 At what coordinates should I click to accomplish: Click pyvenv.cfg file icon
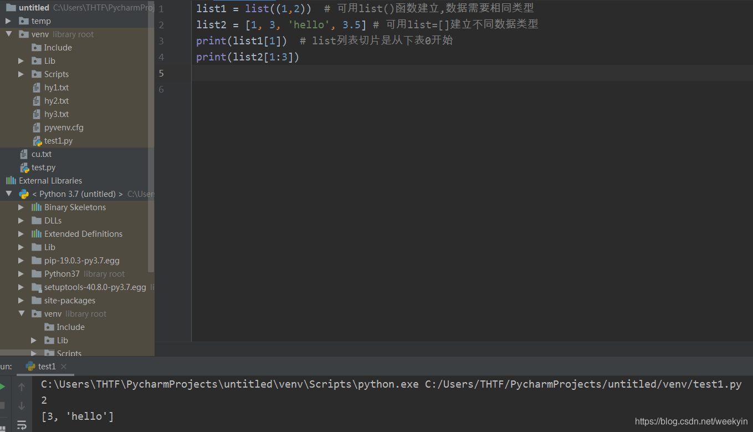click(x=37, y=128)
